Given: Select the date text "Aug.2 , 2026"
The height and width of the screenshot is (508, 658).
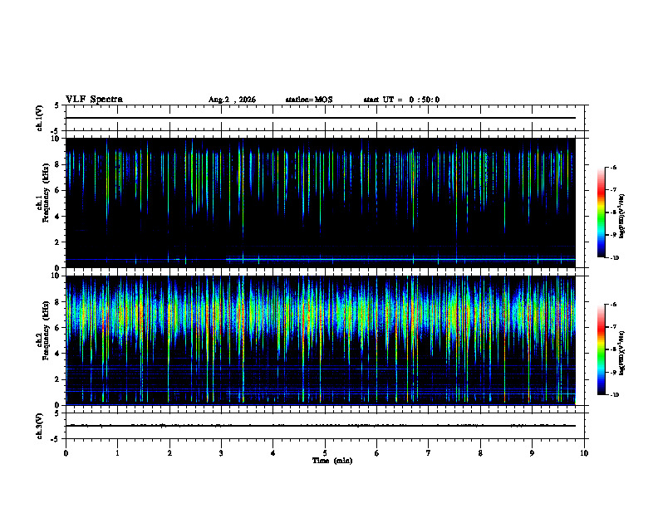Looking at the screenshot, I should pos(232,100).
